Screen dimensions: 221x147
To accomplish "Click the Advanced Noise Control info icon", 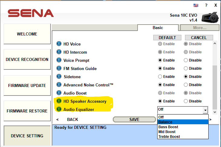I will 59,85.
